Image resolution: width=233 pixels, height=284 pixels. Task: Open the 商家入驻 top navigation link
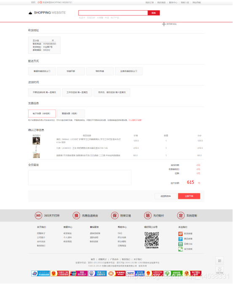click(x=185, y=3)
